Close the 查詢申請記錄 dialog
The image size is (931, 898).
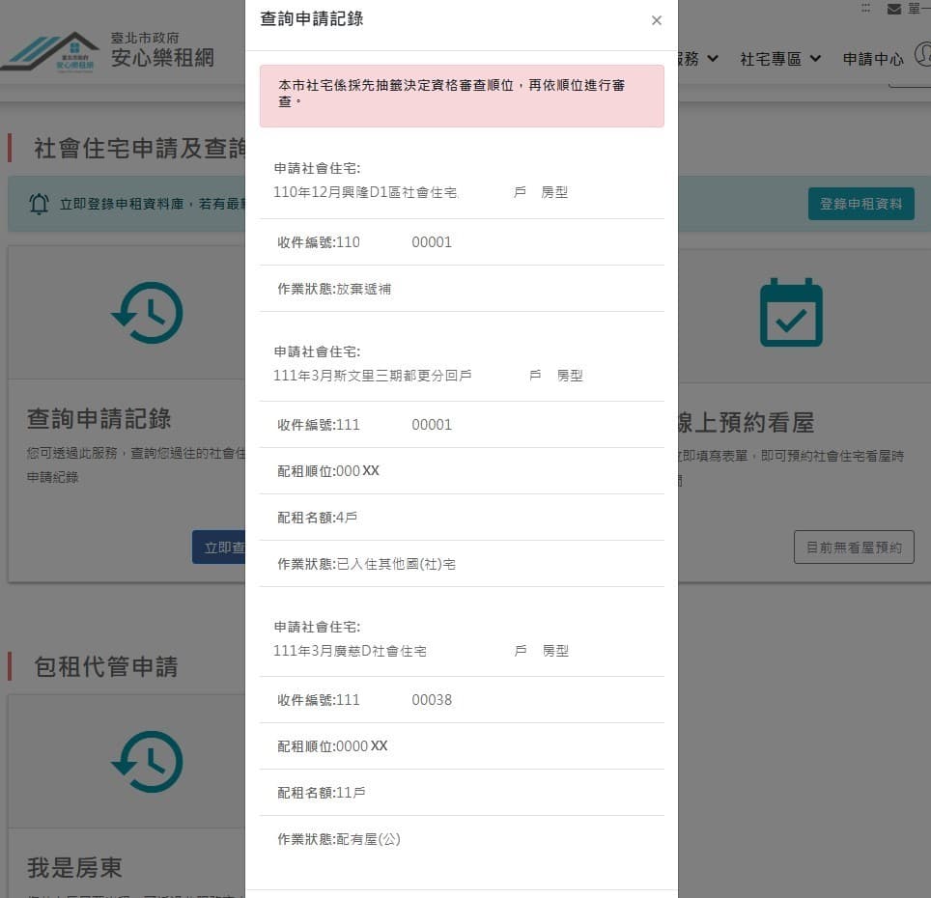click(656, 21)
